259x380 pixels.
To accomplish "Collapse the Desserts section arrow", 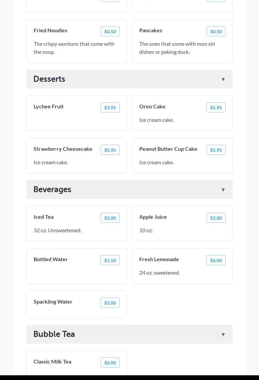I will (x=223, y=79).
